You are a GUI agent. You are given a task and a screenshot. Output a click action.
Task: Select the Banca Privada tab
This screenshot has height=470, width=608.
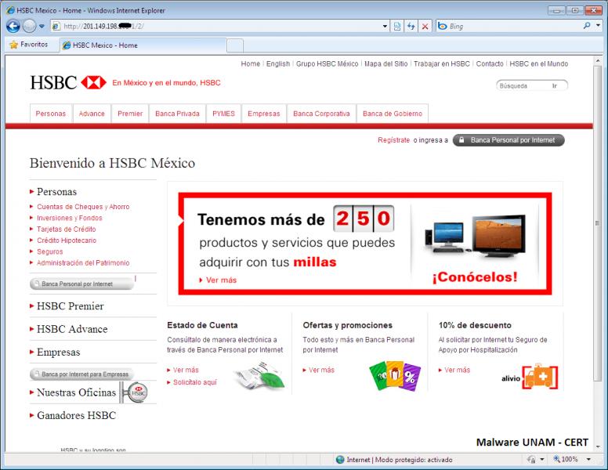[x=177, y=114]
